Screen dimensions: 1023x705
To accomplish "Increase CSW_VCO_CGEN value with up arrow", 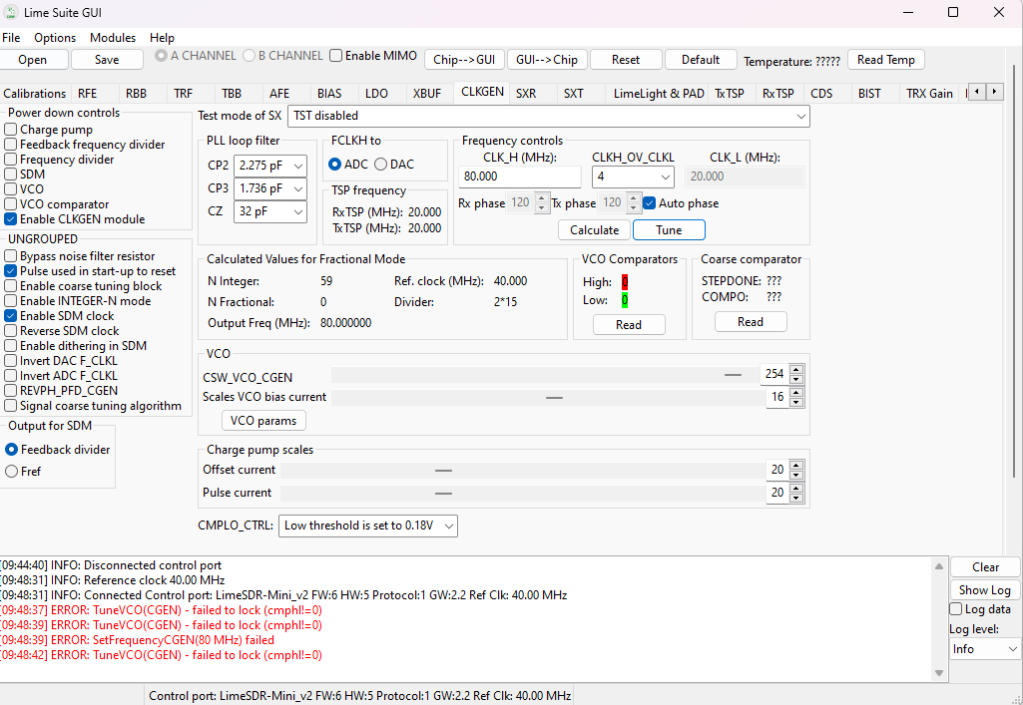I will [x=796, y=369].
